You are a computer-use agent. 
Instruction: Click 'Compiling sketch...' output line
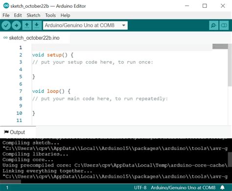tap(31, 143)
